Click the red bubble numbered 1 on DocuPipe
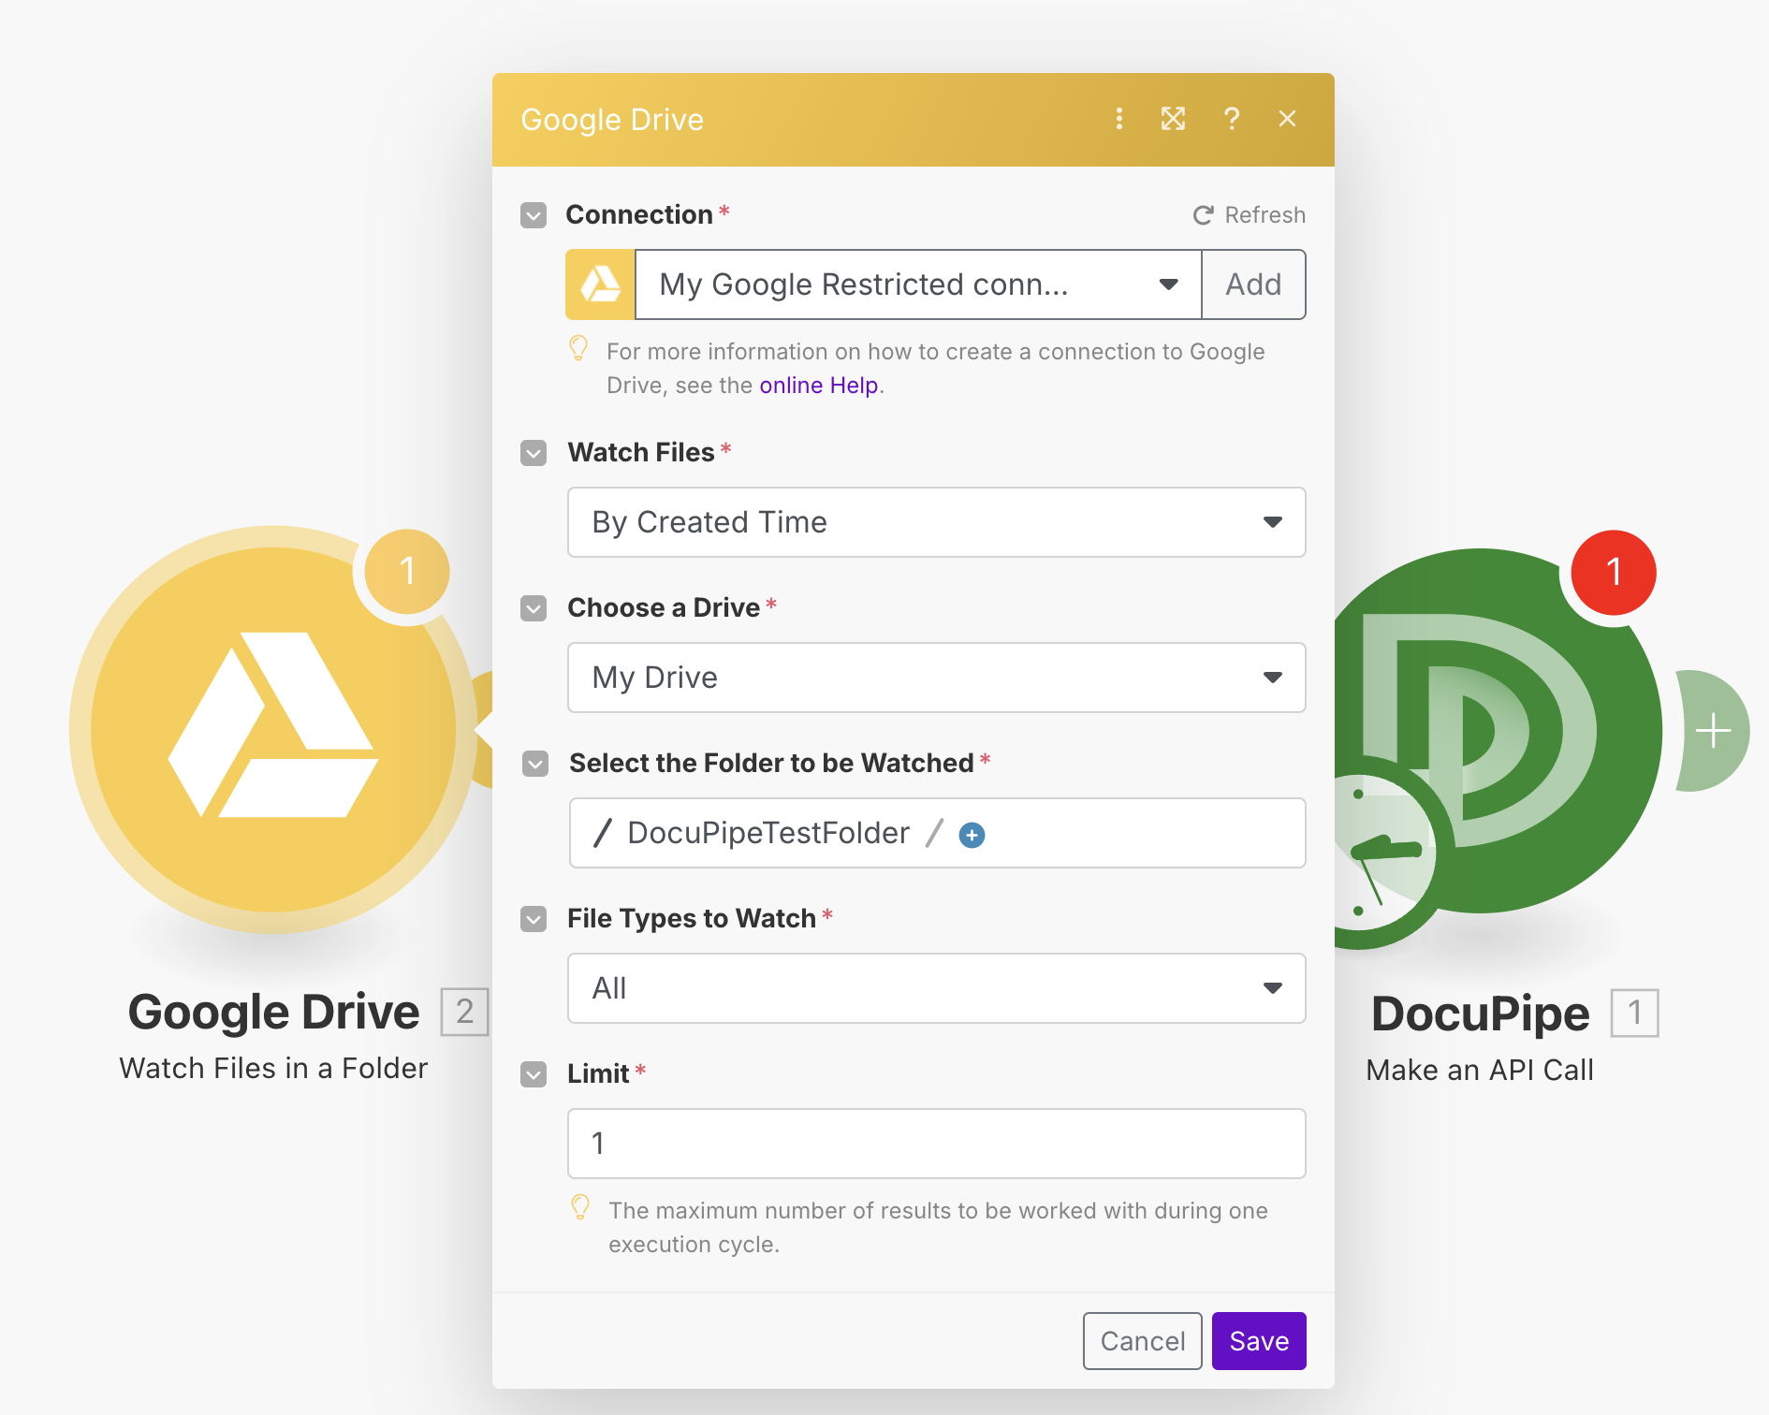The width and height of the screenshot is (1769, 1415). (1614, 572)
